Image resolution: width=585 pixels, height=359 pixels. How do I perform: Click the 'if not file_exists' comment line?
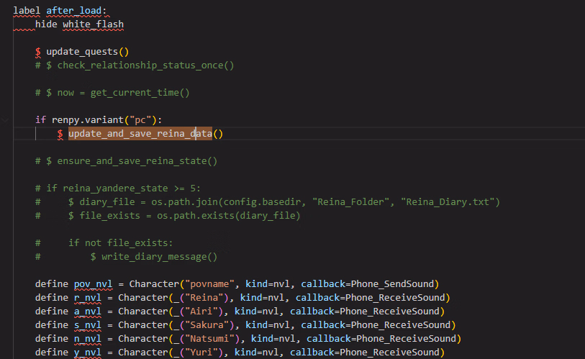pyautogui.click(x=120, y=243)
